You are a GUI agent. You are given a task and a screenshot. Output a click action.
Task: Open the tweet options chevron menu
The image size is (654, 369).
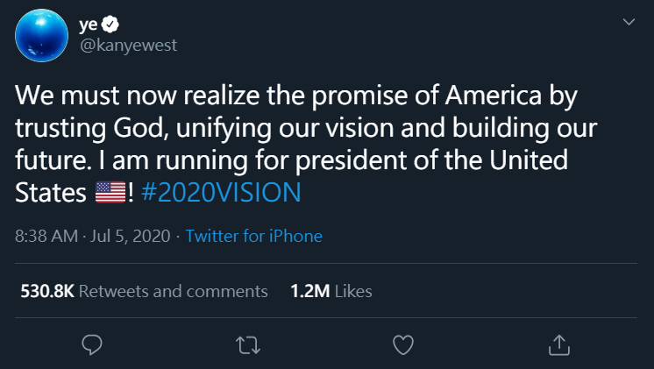629,21
